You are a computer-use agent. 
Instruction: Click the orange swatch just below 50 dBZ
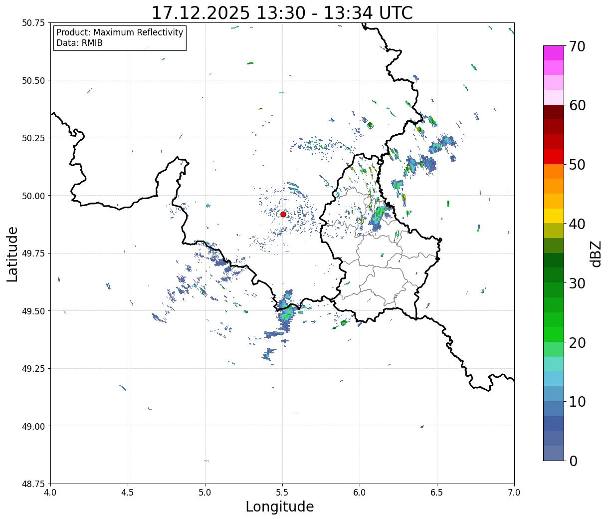(x=554, y=172)
